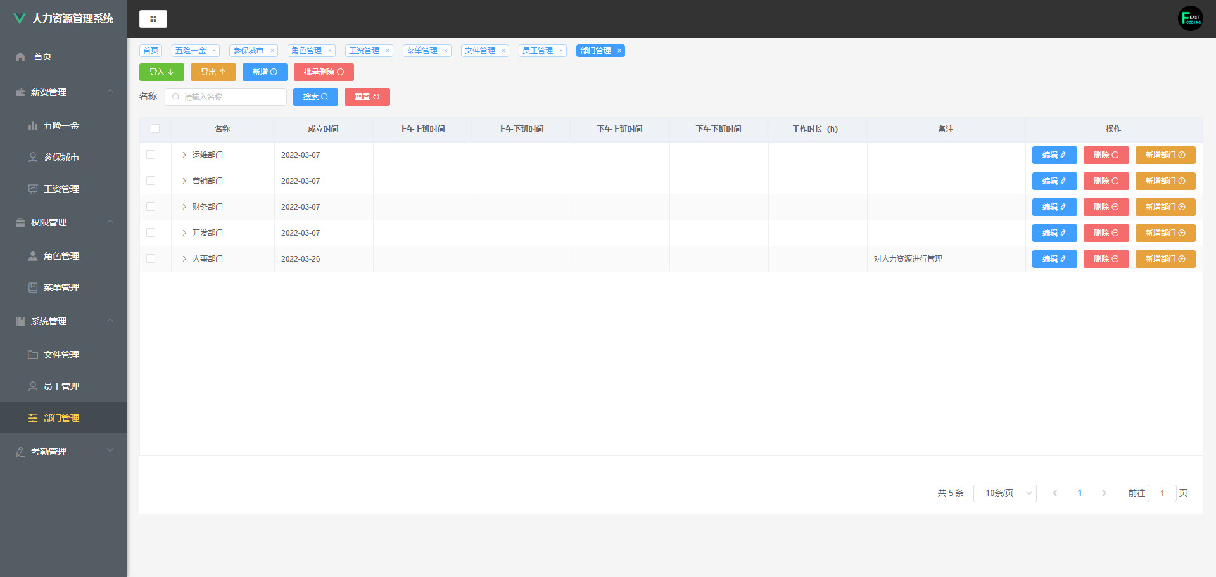Click 删除 for the 人事部门 row

point(1106,259)
